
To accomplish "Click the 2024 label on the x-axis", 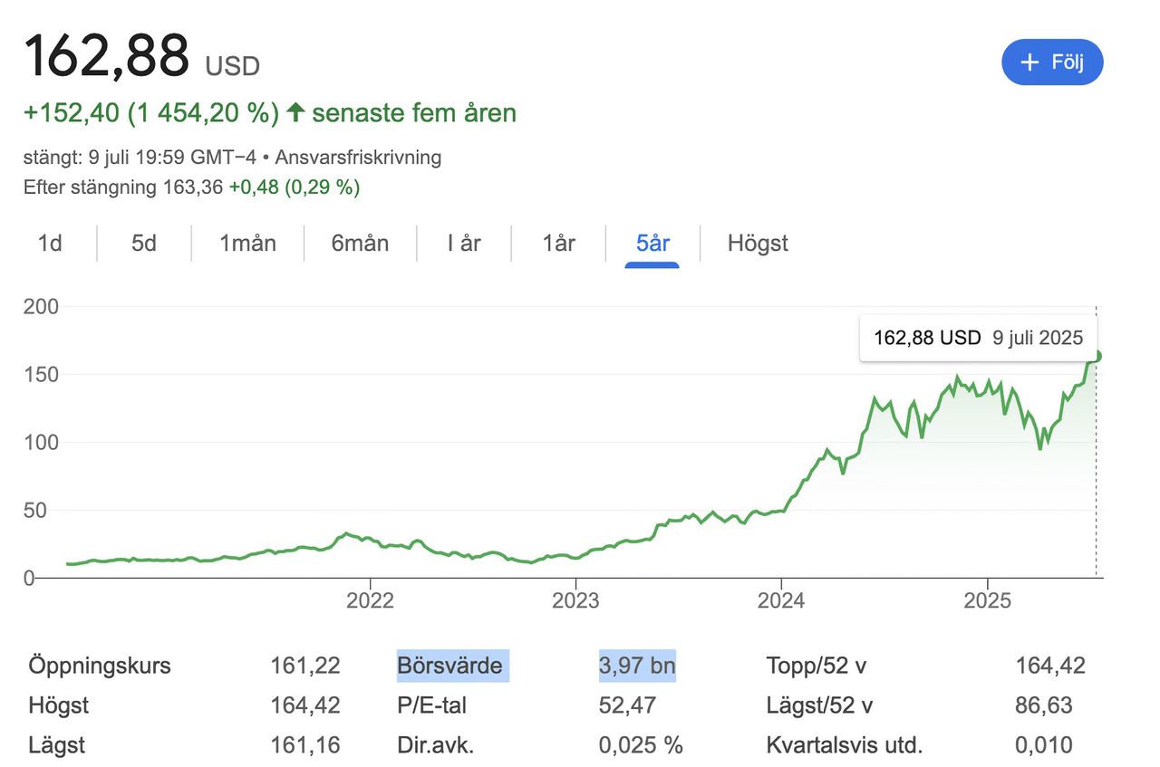I will click(x=780, y=600).
